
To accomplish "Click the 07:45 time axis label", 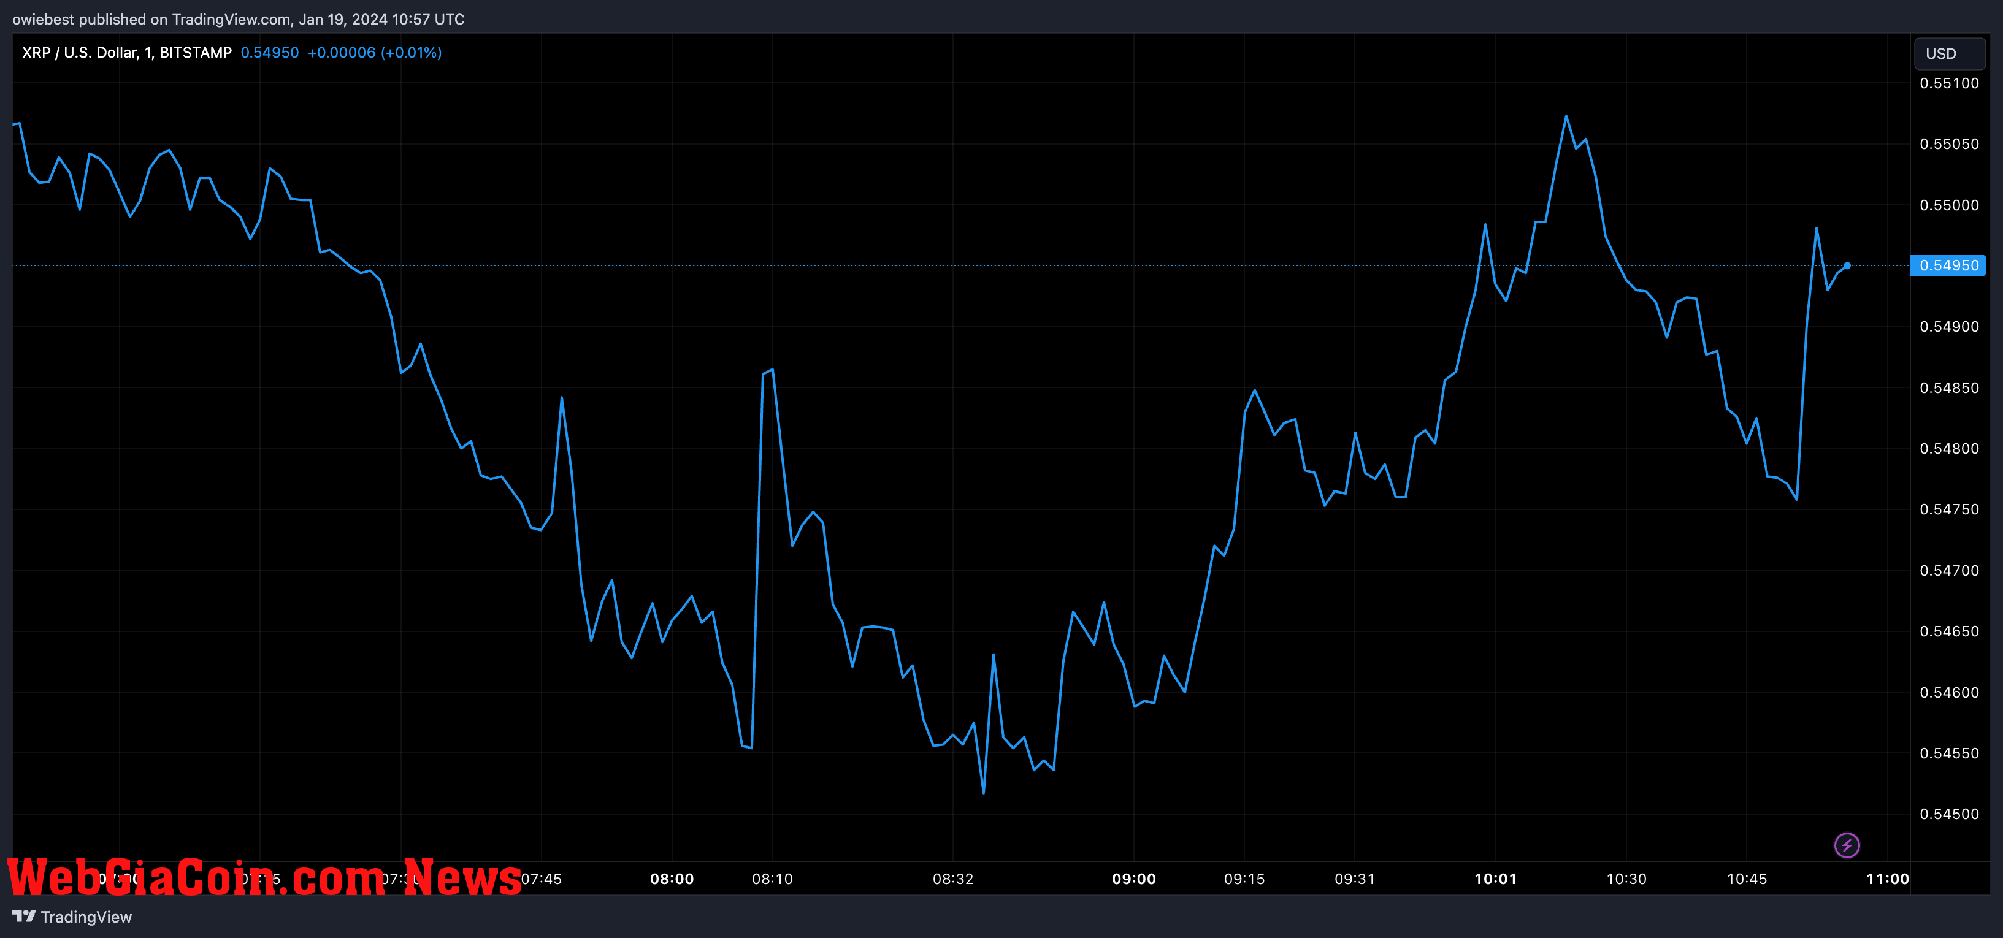I will click(541, 879).
